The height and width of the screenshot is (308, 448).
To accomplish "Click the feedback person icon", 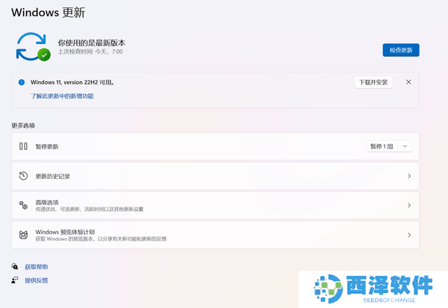I will (x=15, y=280).
